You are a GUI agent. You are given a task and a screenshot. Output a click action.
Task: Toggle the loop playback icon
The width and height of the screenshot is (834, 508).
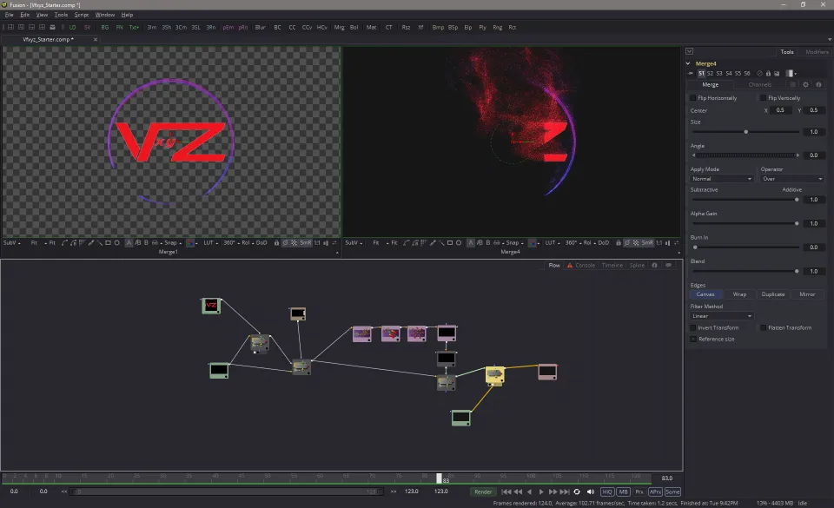click(577, 492)
